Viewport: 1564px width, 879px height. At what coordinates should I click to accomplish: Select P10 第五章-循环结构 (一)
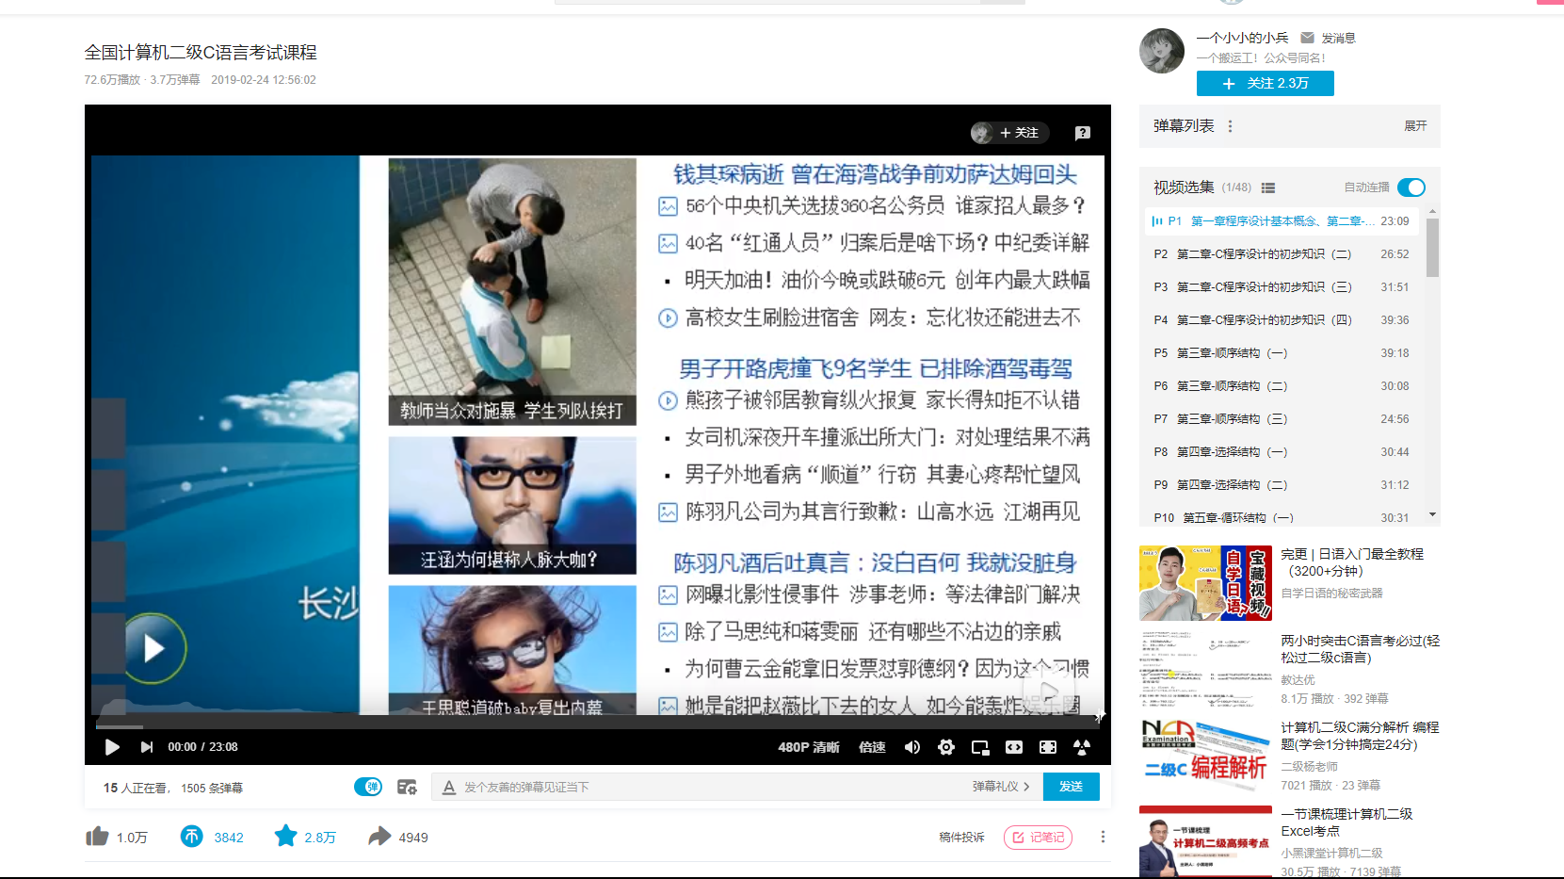(x=1282, y=517)
